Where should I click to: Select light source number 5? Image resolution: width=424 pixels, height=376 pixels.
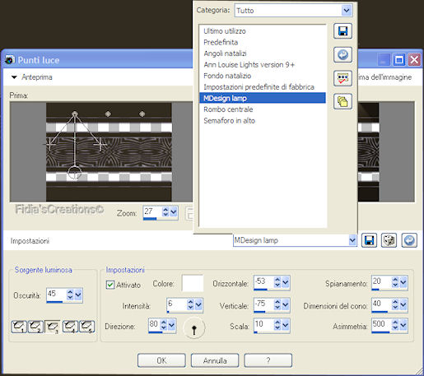pyautogui.click(x=87, y=327)
